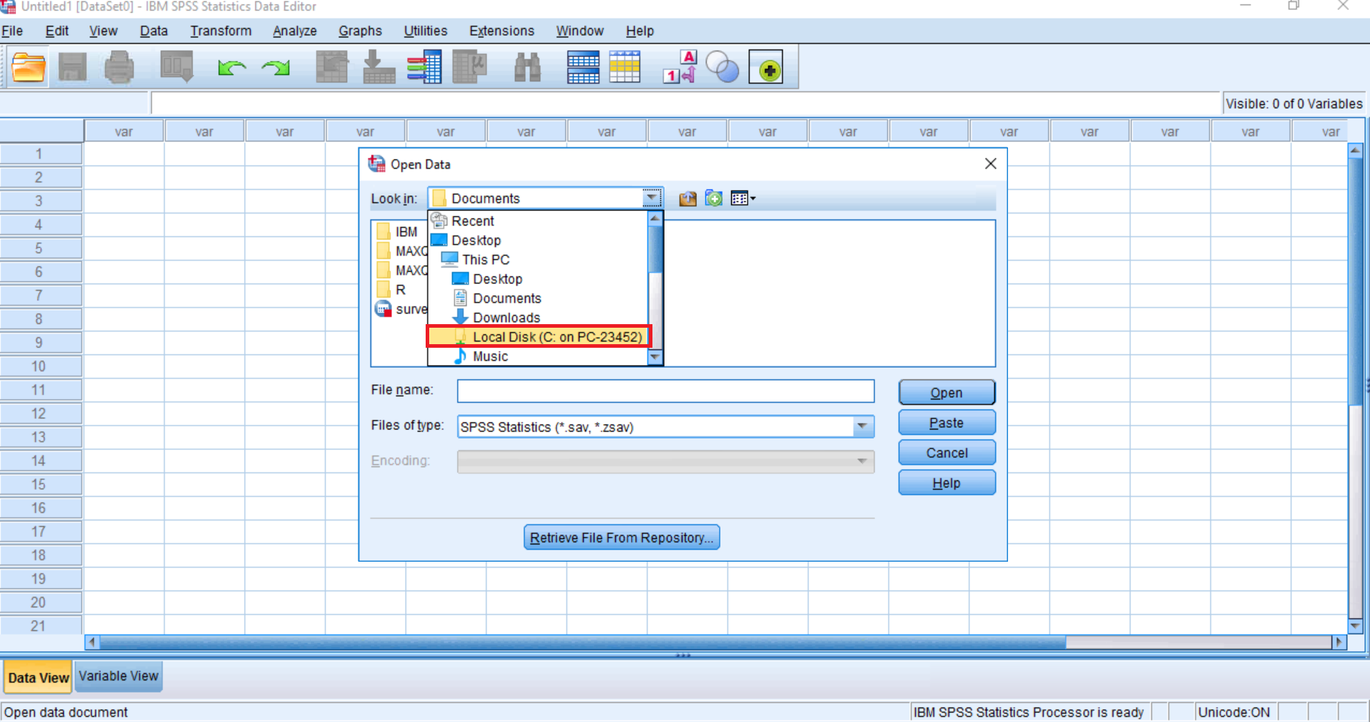
Task: Close the Open Data dialog
Action: pyautogui.click(x=991, y=164)
